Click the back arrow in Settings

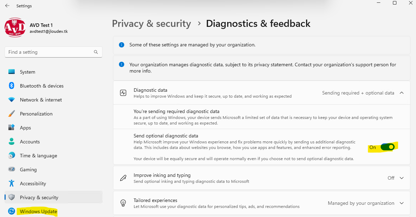pos(7,6)
